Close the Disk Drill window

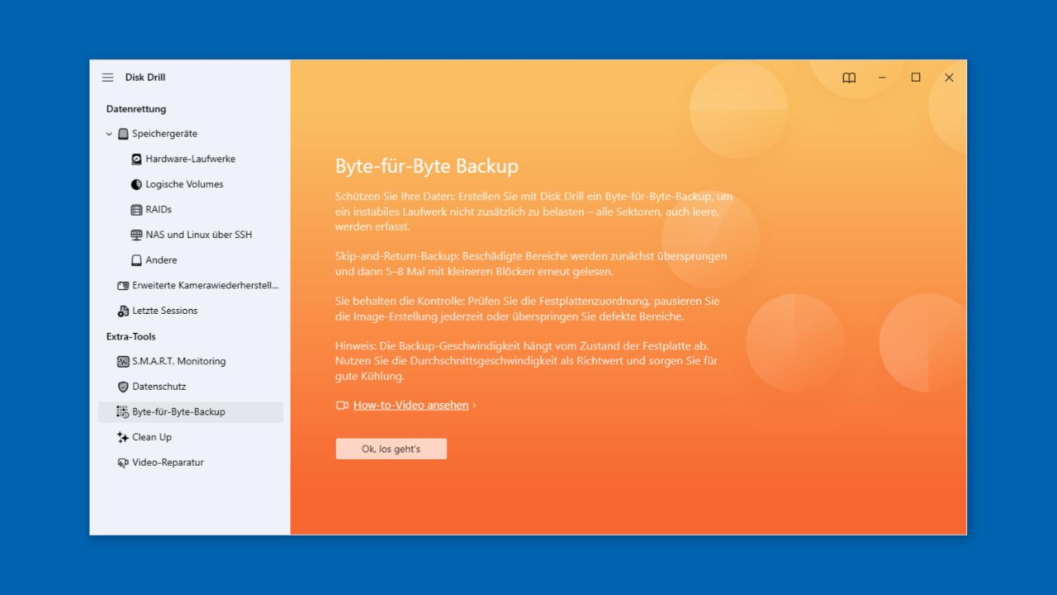tap(949, 78)
